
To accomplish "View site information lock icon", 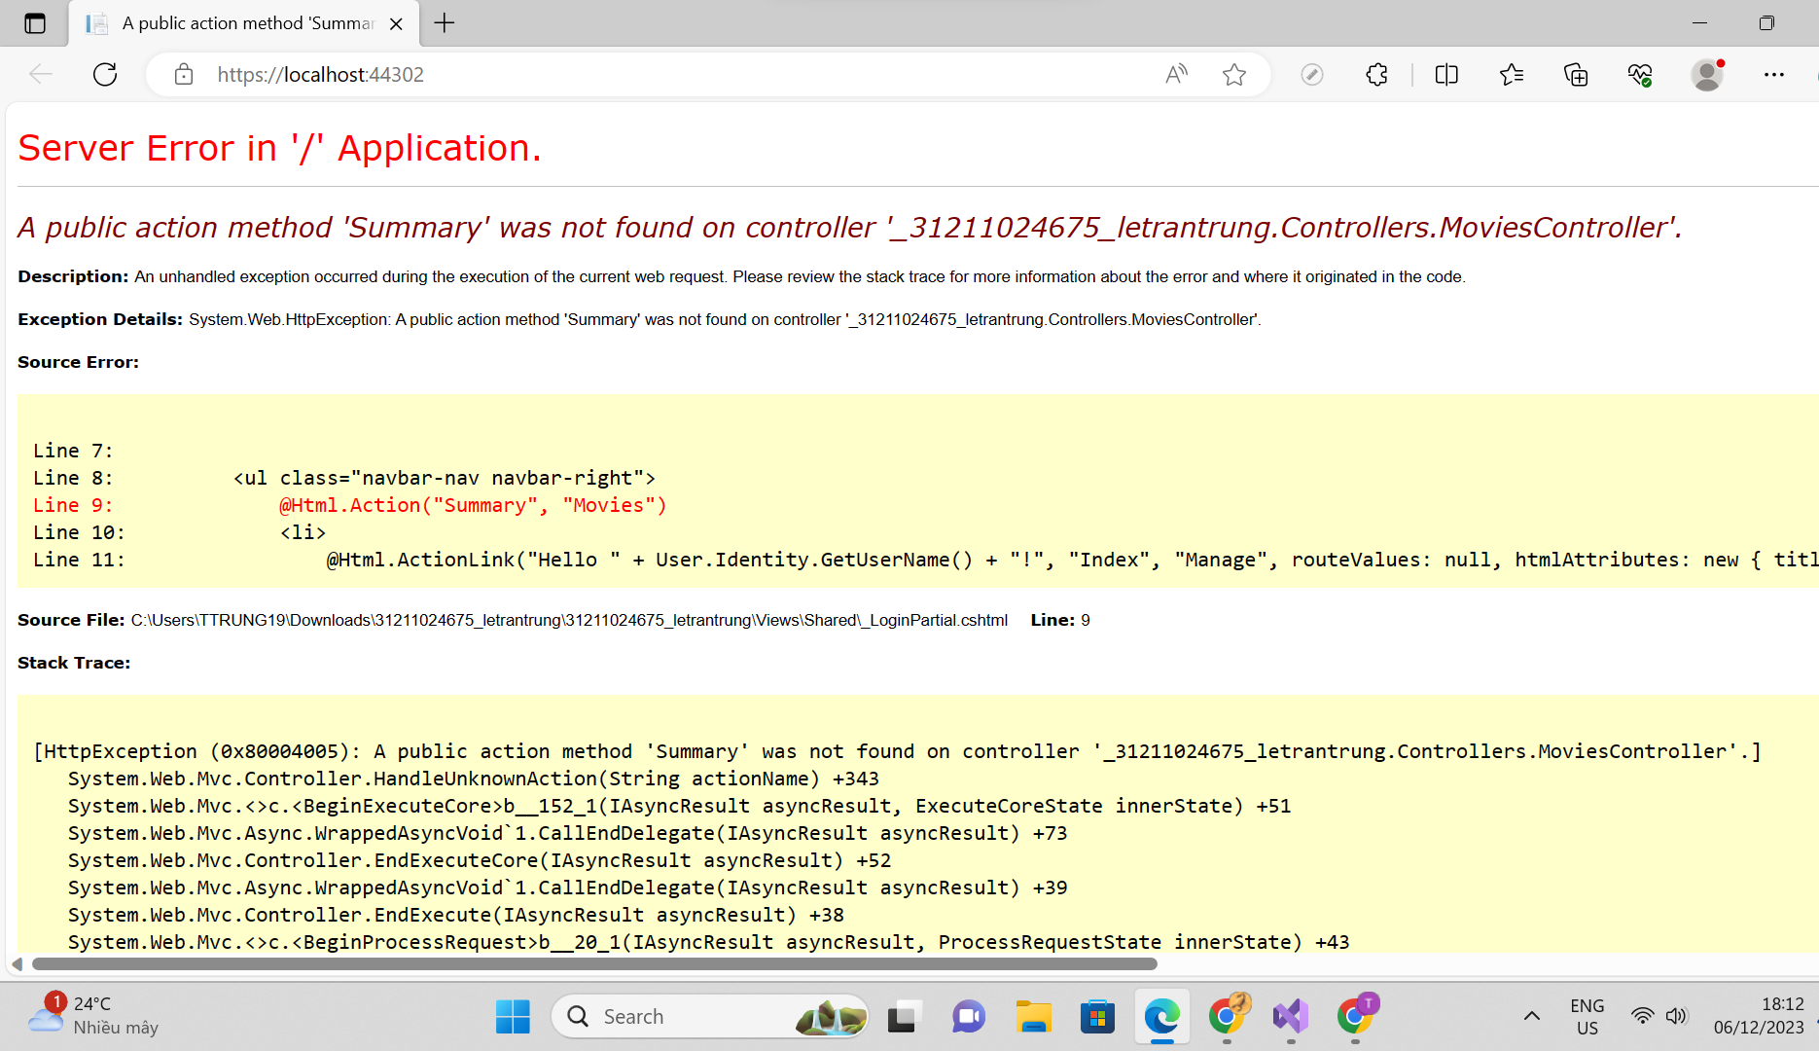I will click(184, 75).
